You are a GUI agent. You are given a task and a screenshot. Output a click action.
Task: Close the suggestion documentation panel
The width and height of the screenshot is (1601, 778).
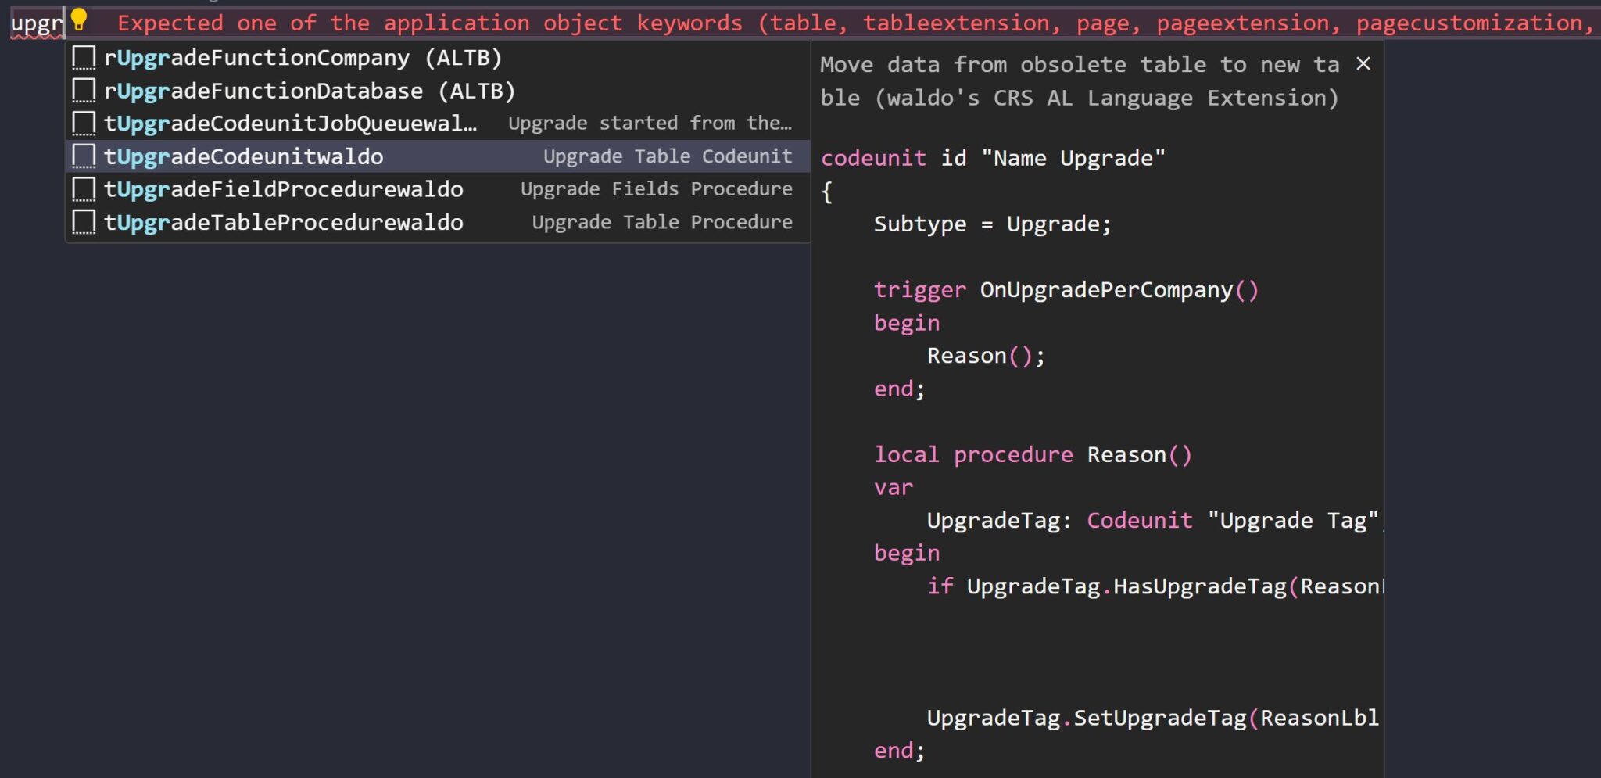[x=1363, y=64]
